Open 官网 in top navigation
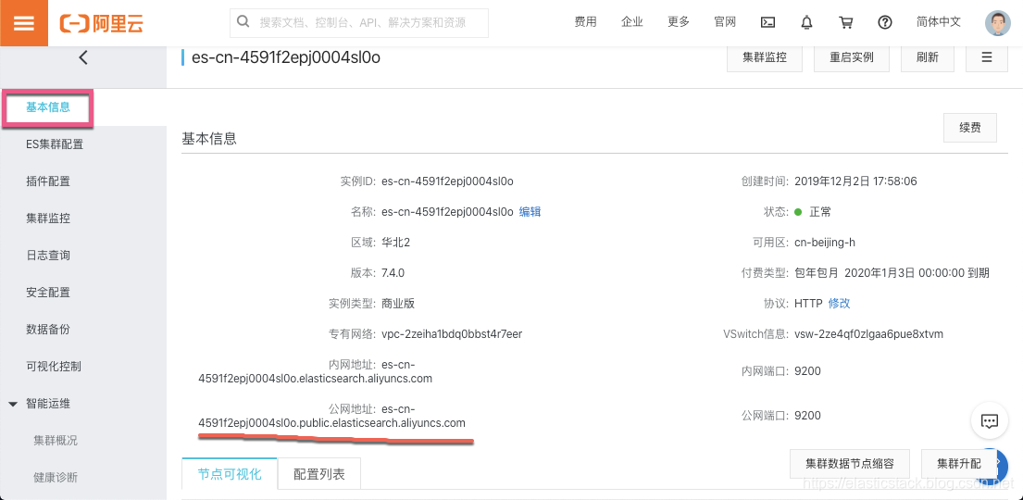Screen dimensions: 1023x500 click(x=725, y=22)
